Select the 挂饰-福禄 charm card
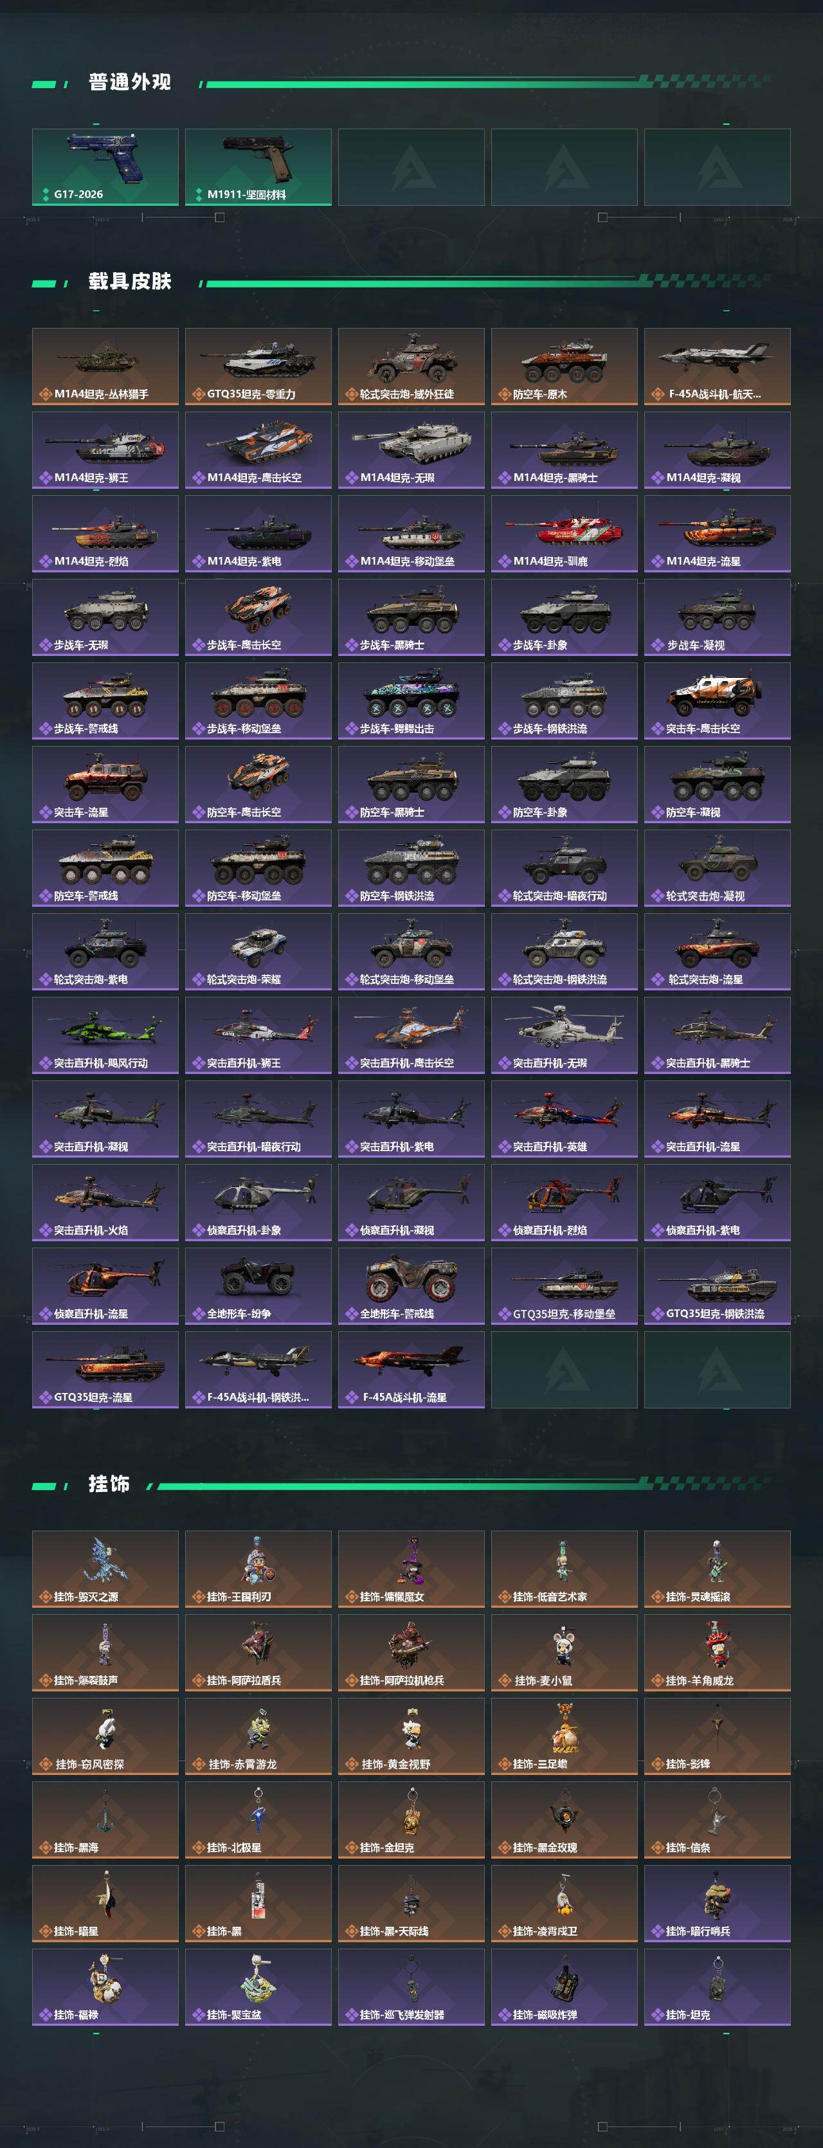 point(105,1987)
